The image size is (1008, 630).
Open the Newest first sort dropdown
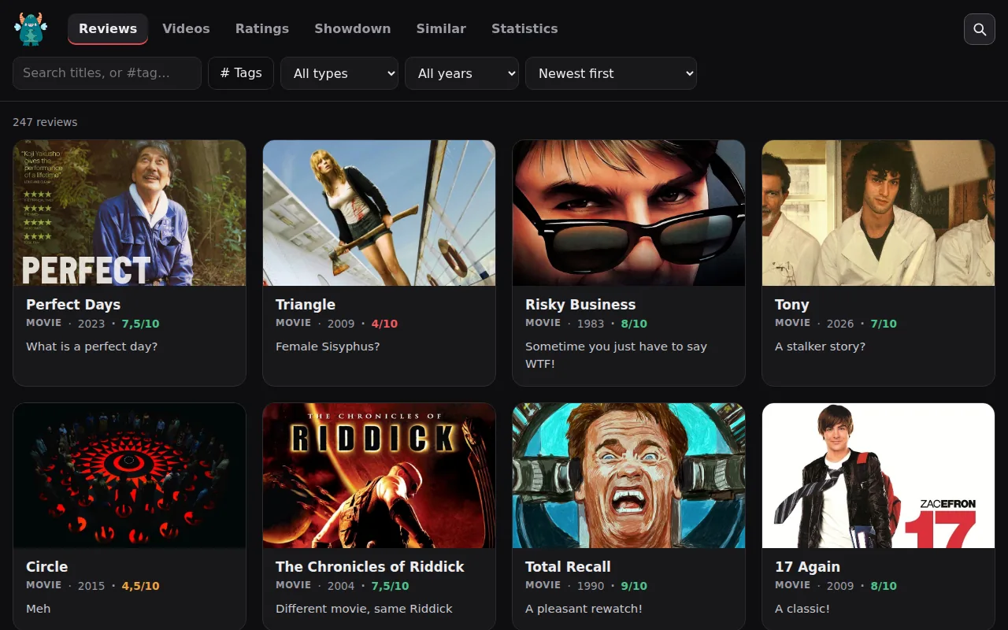tap(611, 73)
